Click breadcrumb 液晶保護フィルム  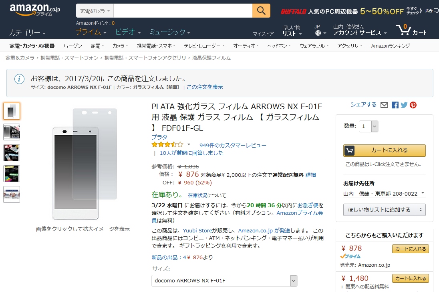tap(211, 58)
